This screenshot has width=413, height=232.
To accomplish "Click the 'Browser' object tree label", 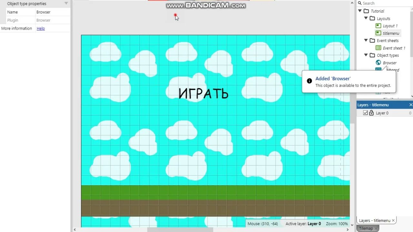I will point(390,63).
